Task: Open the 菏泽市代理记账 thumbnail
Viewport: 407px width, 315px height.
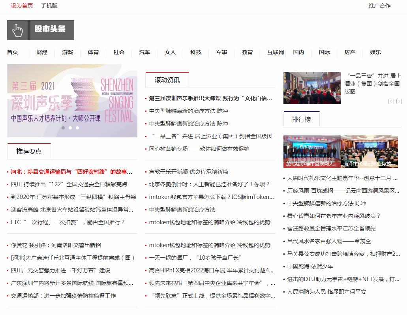Action: click(369, 151)
